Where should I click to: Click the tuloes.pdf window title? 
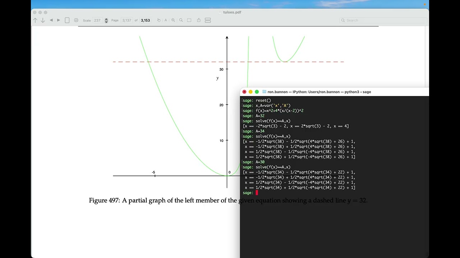point(232,12)
